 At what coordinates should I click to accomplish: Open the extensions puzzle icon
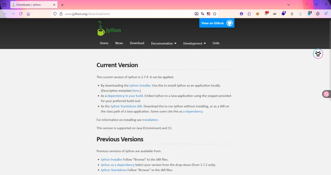coord(249,14)
